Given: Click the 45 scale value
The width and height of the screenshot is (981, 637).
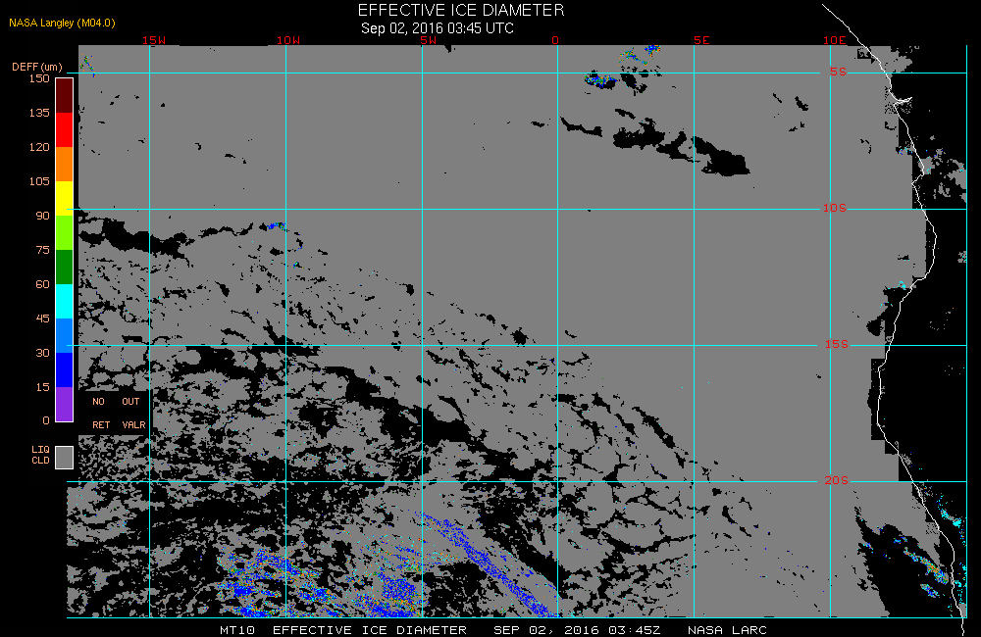Looking at the screenshot, I should [42, 319].
